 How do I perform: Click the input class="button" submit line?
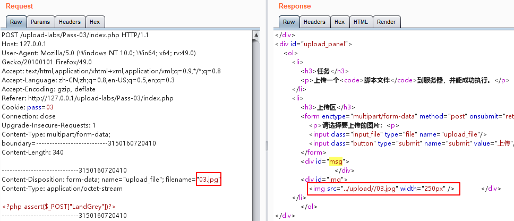[x=412, y=143]
